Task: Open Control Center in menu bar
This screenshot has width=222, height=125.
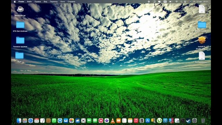Action: point(185,2)
